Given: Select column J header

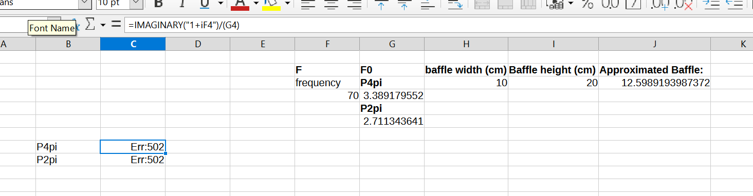Looking at the screenshot, I should (x=654, y=44).
